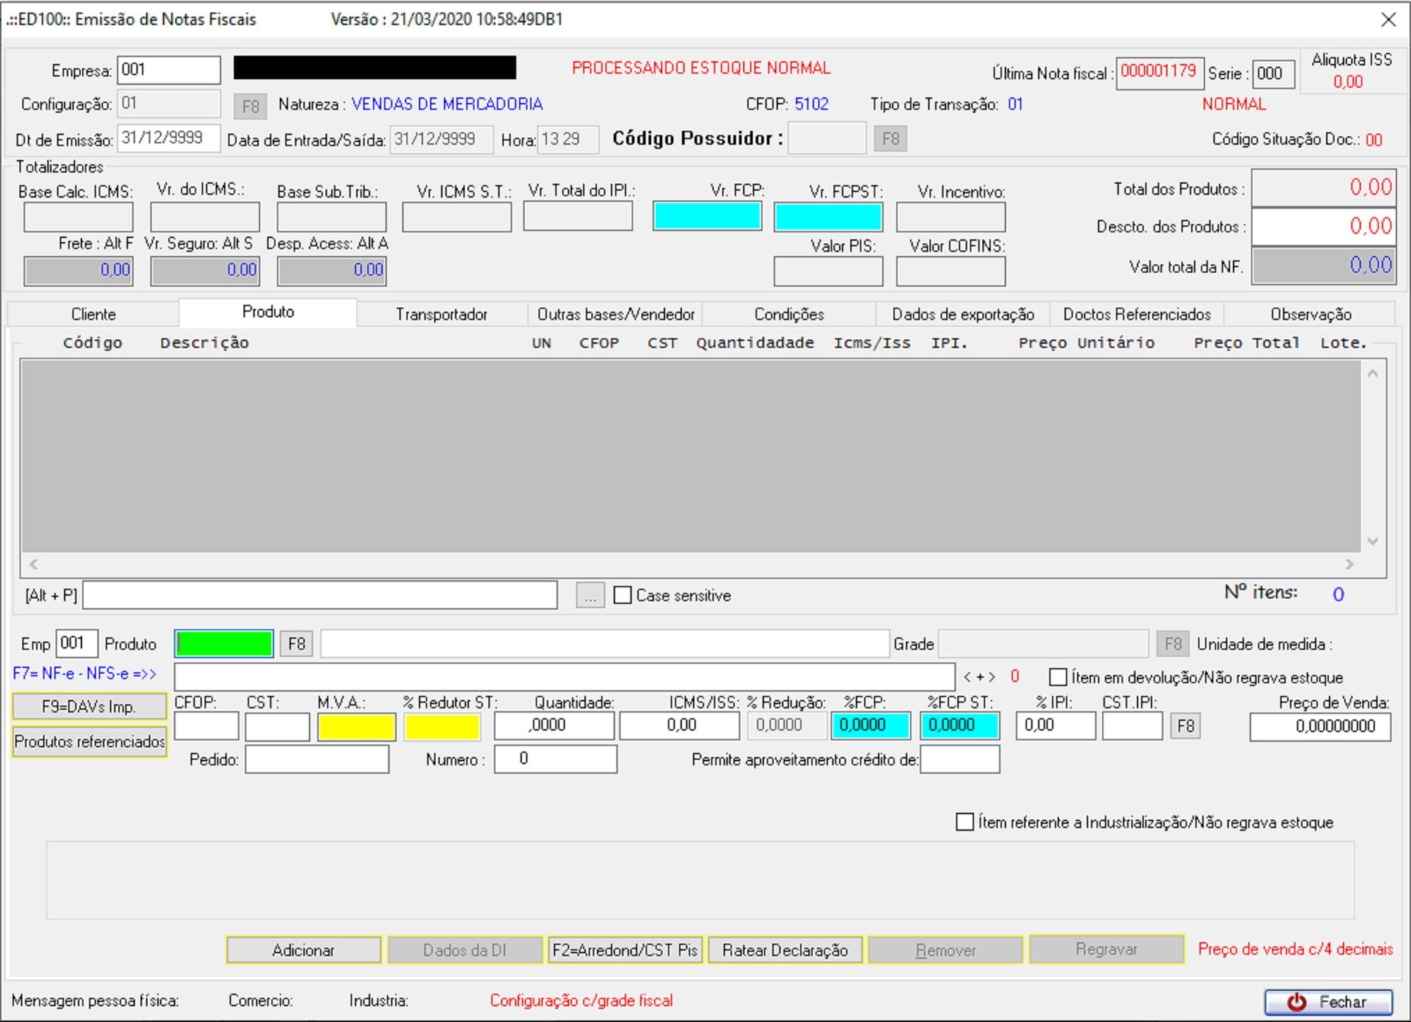The height and width of the screenshot is (1022, 1411).
Task: Click the item list scroll-down arrow
Action: pyautogui.click(x=1372, y=541)
